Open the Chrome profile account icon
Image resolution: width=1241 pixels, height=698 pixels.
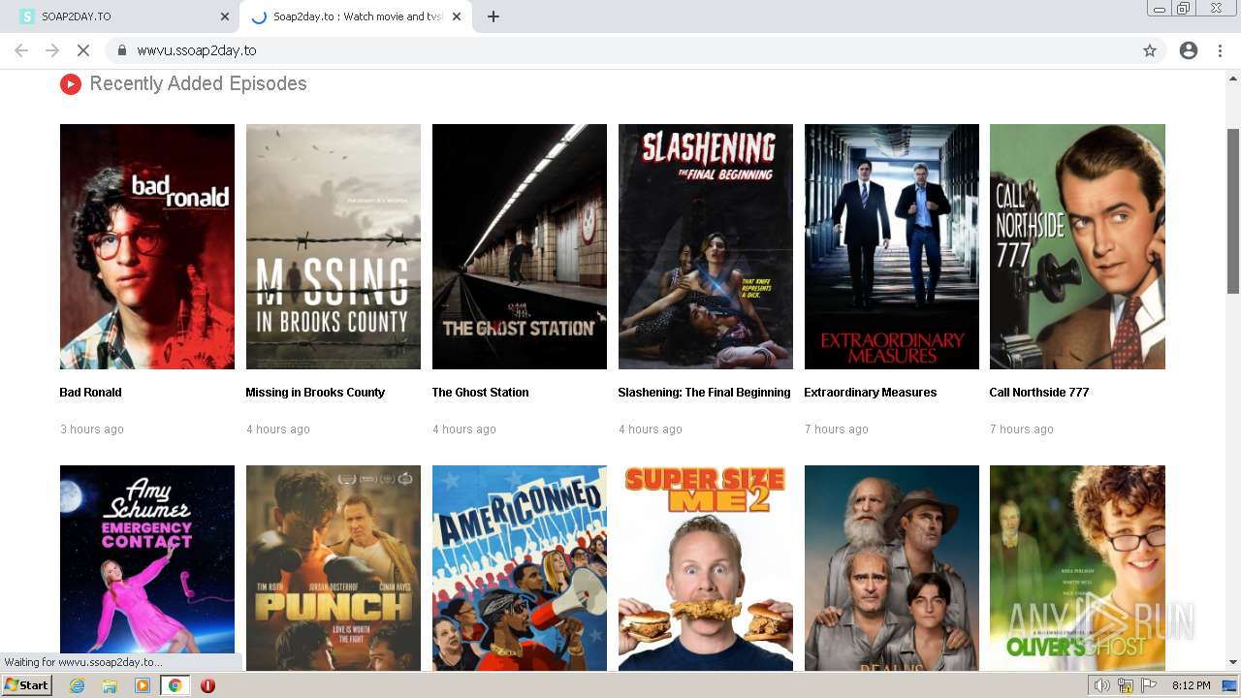click(1189, 50)
